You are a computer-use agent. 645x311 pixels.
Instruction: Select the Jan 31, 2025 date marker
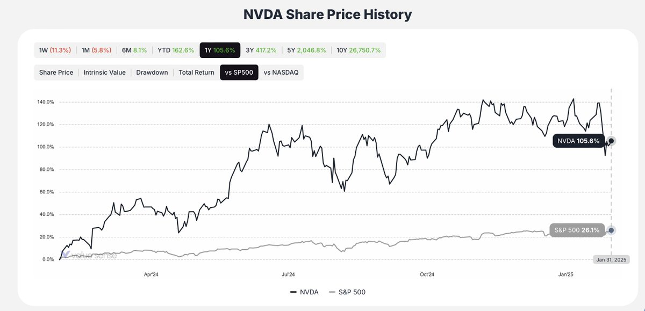612,259
